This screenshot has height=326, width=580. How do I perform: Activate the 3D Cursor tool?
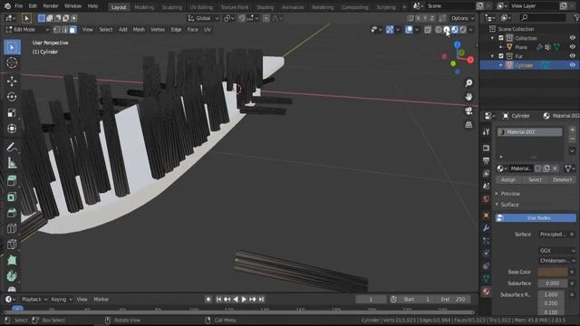click(x=12, y=62)
